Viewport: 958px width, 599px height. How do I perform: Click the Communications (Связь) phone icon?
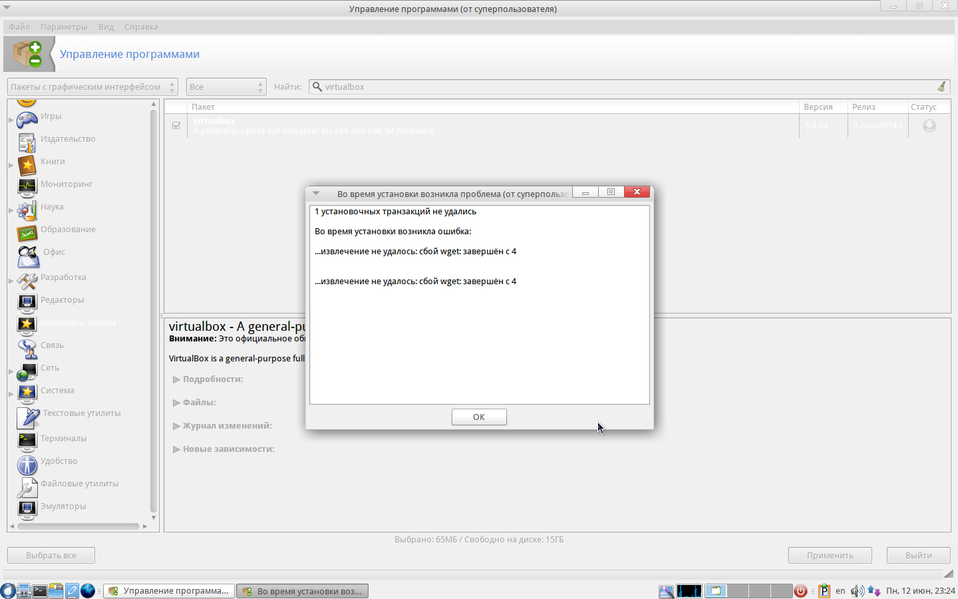click(27, 349)
